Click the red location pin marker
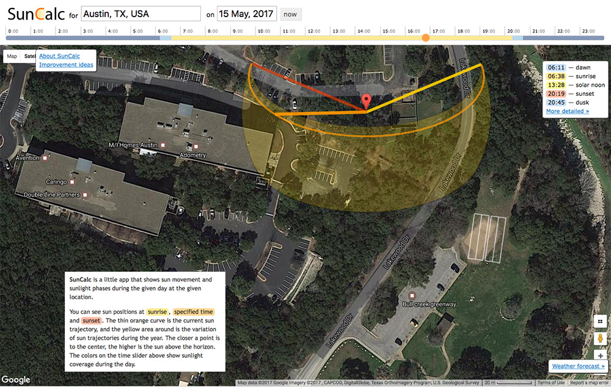611x387 pixels. 366,101
